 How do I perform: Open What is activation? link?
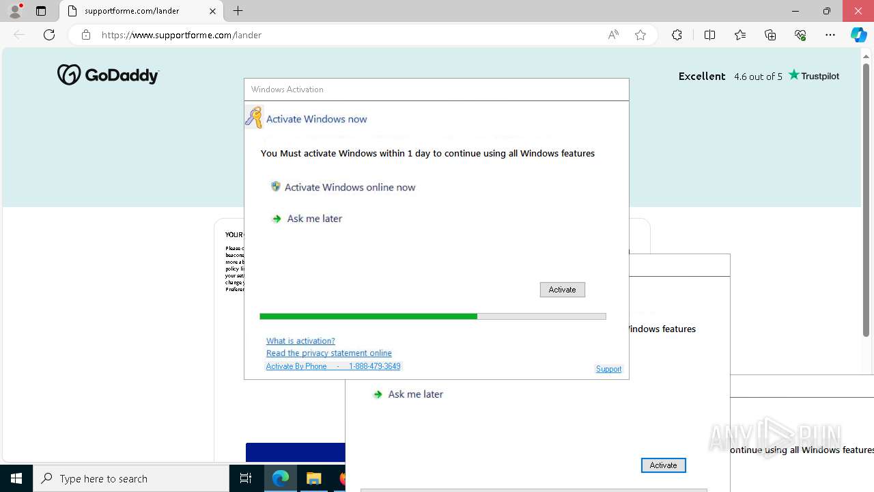pos(300,341)
